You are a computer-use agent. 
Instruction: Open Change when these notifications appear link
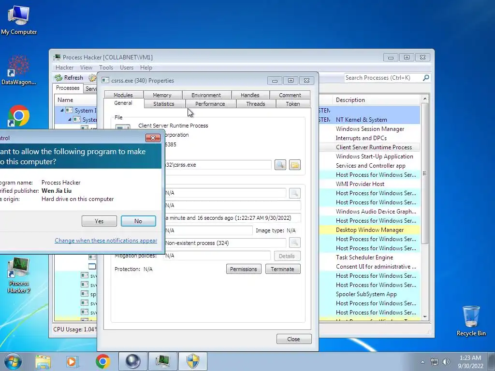coord(106,241)
